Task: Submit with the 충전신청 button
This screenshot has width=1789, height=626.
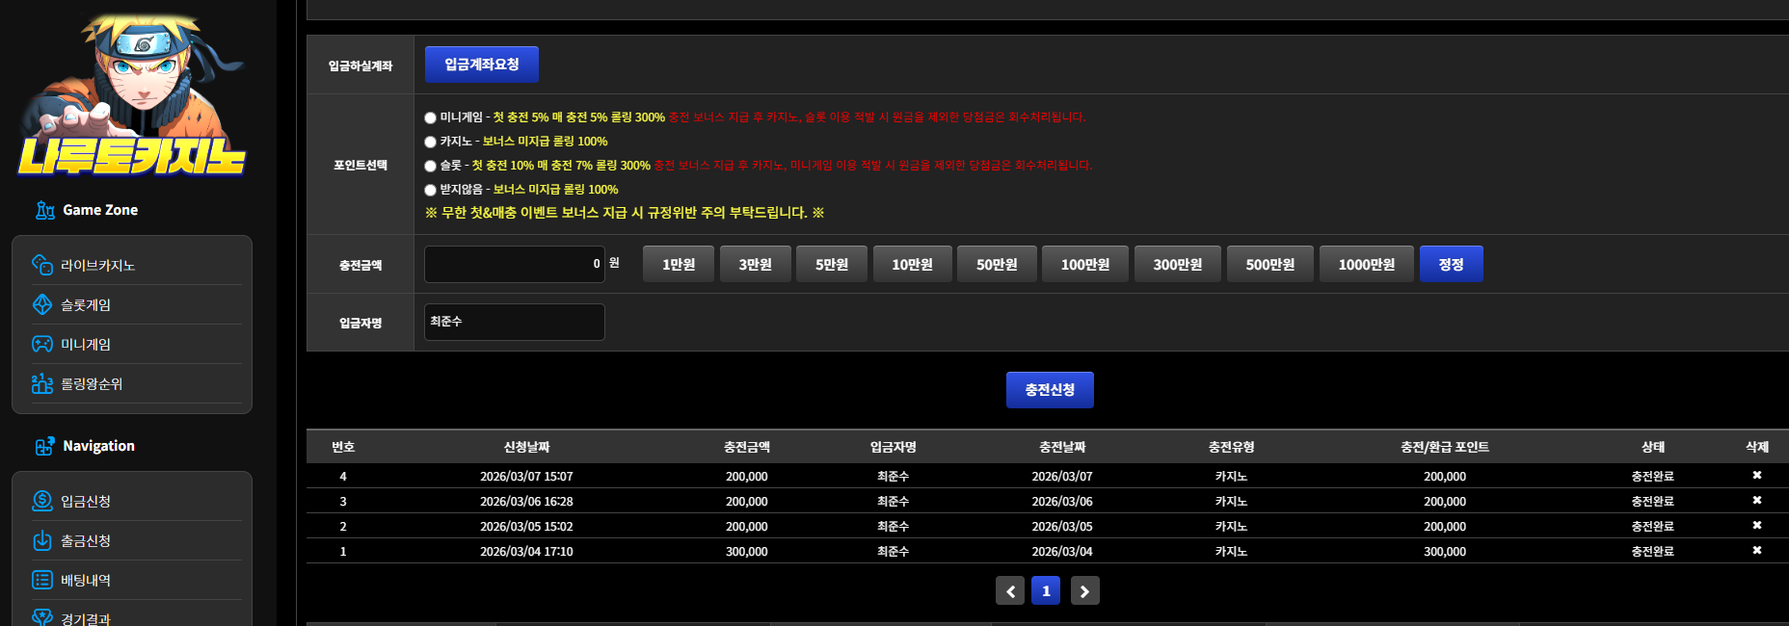Action: pyautogui.click(x=1050, y=390)
